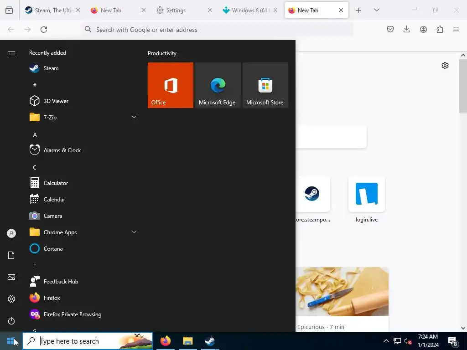
Task: Jump to letter C app group
Action: (x=35, y=168)
